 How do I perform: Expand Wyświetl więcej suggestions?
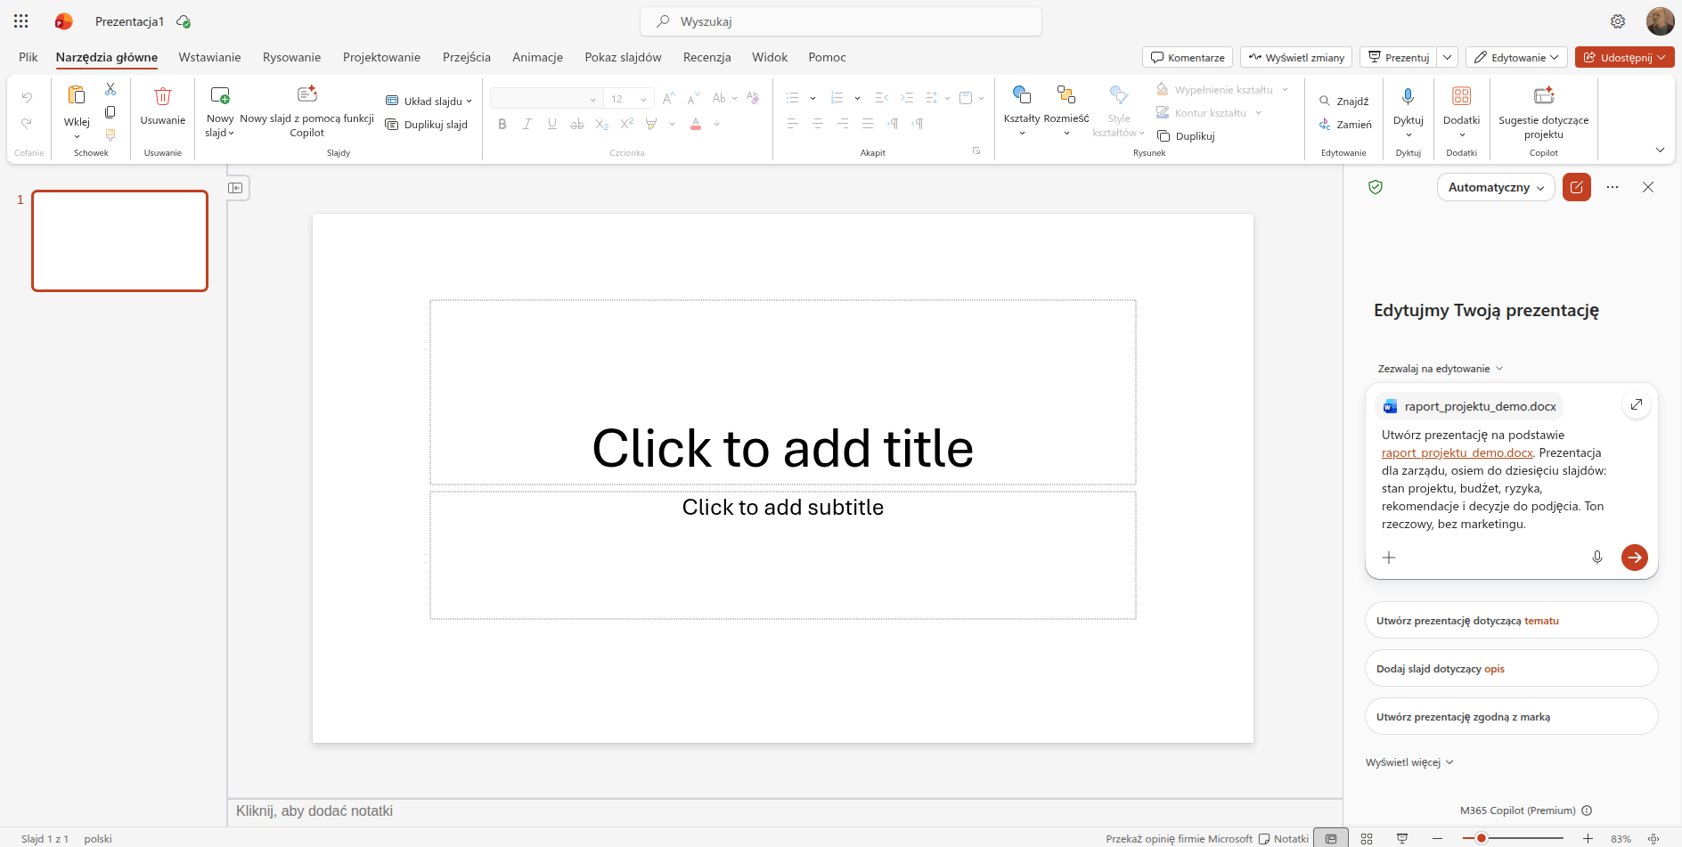[1409, 762]
